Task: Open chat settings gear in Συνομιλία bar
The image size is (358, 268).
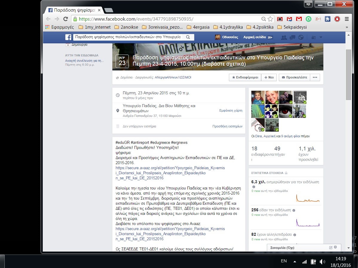Action: 335,247
